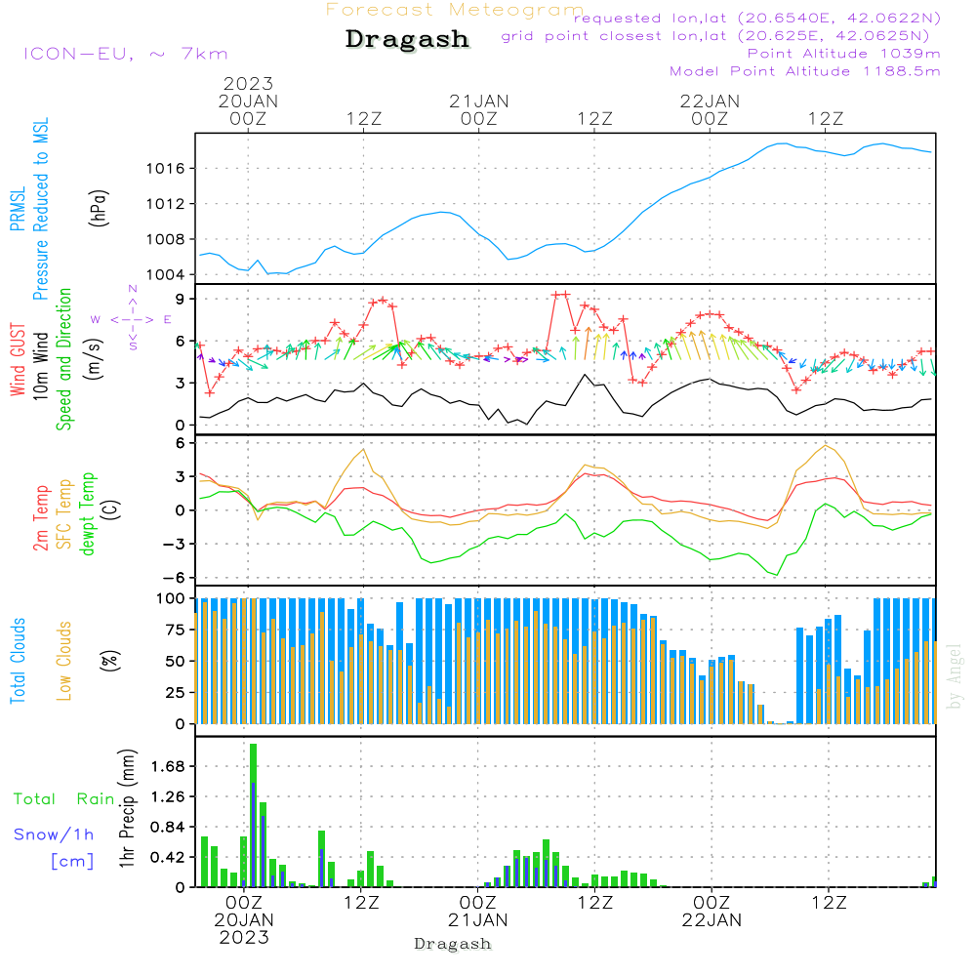The image size is (976, 976).
Task: Click the '(%)' cloud unit label
Action: (109, 661)
